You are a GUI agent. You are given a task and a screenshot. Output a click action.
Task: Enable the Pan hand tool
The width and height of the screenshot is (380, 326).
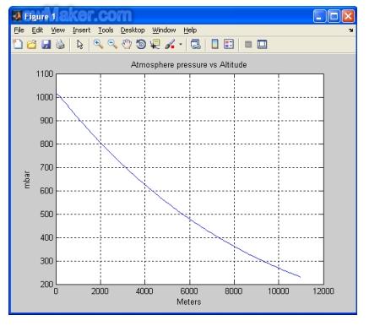[x=127, y=44]
